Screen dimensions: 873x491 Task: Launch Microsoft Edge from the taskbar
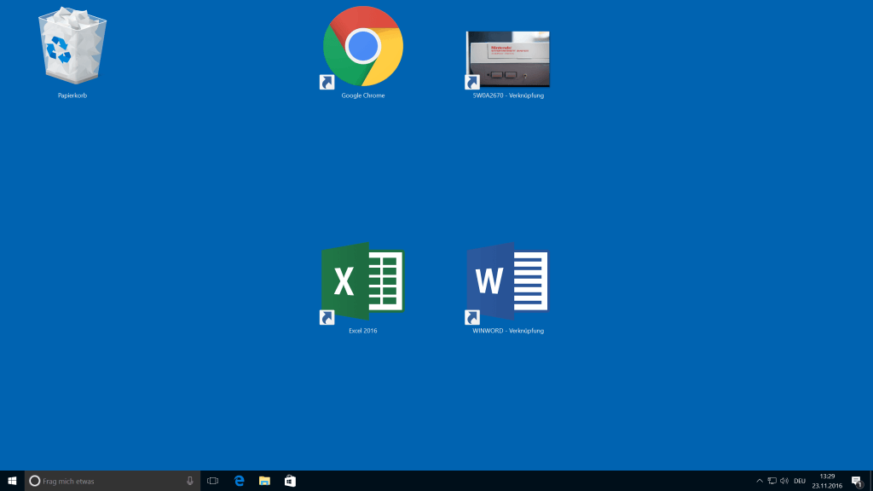pyautogui.click(x=240, y=480)
